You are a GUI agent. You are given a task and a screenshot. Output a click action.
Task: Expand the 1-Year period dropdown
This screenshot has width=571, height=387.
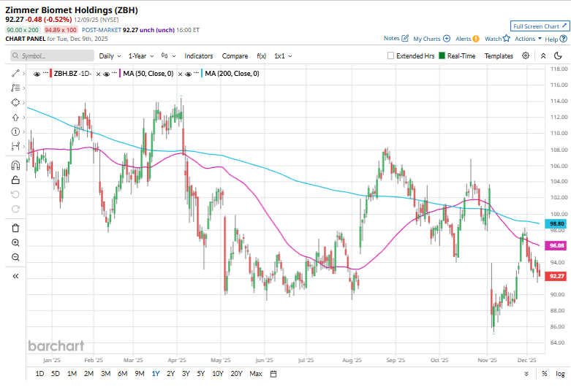141,55
